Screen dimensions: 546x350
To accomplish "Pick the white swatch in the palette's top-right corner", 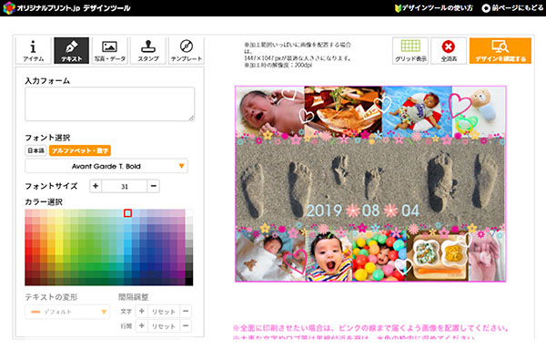I will point(189,213).
